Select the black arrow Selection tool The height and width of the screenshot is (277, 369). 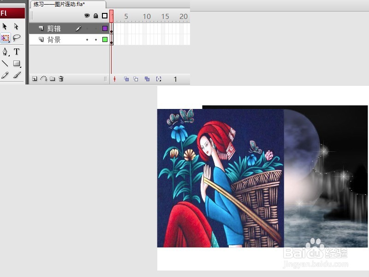[x=5, y=26]
